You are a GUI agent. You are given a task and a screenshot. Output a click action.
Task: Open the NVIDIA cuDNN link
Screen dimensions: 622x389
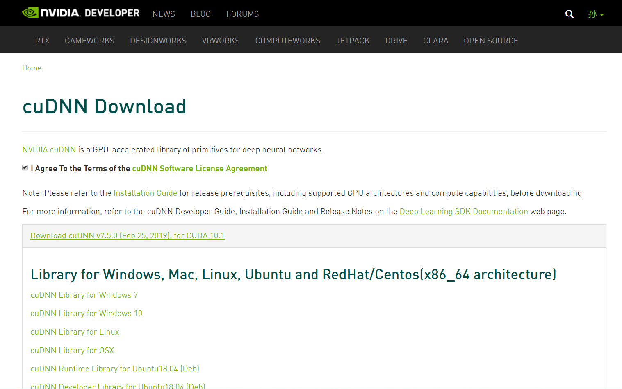49,149
